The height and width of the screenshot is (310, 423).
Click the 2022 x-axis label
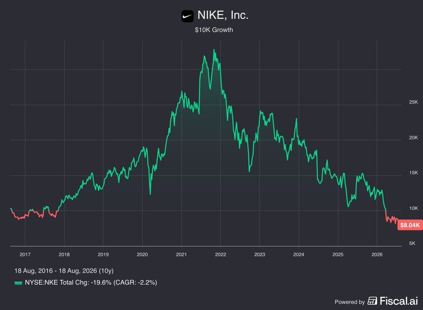click(x=221, y=255)
